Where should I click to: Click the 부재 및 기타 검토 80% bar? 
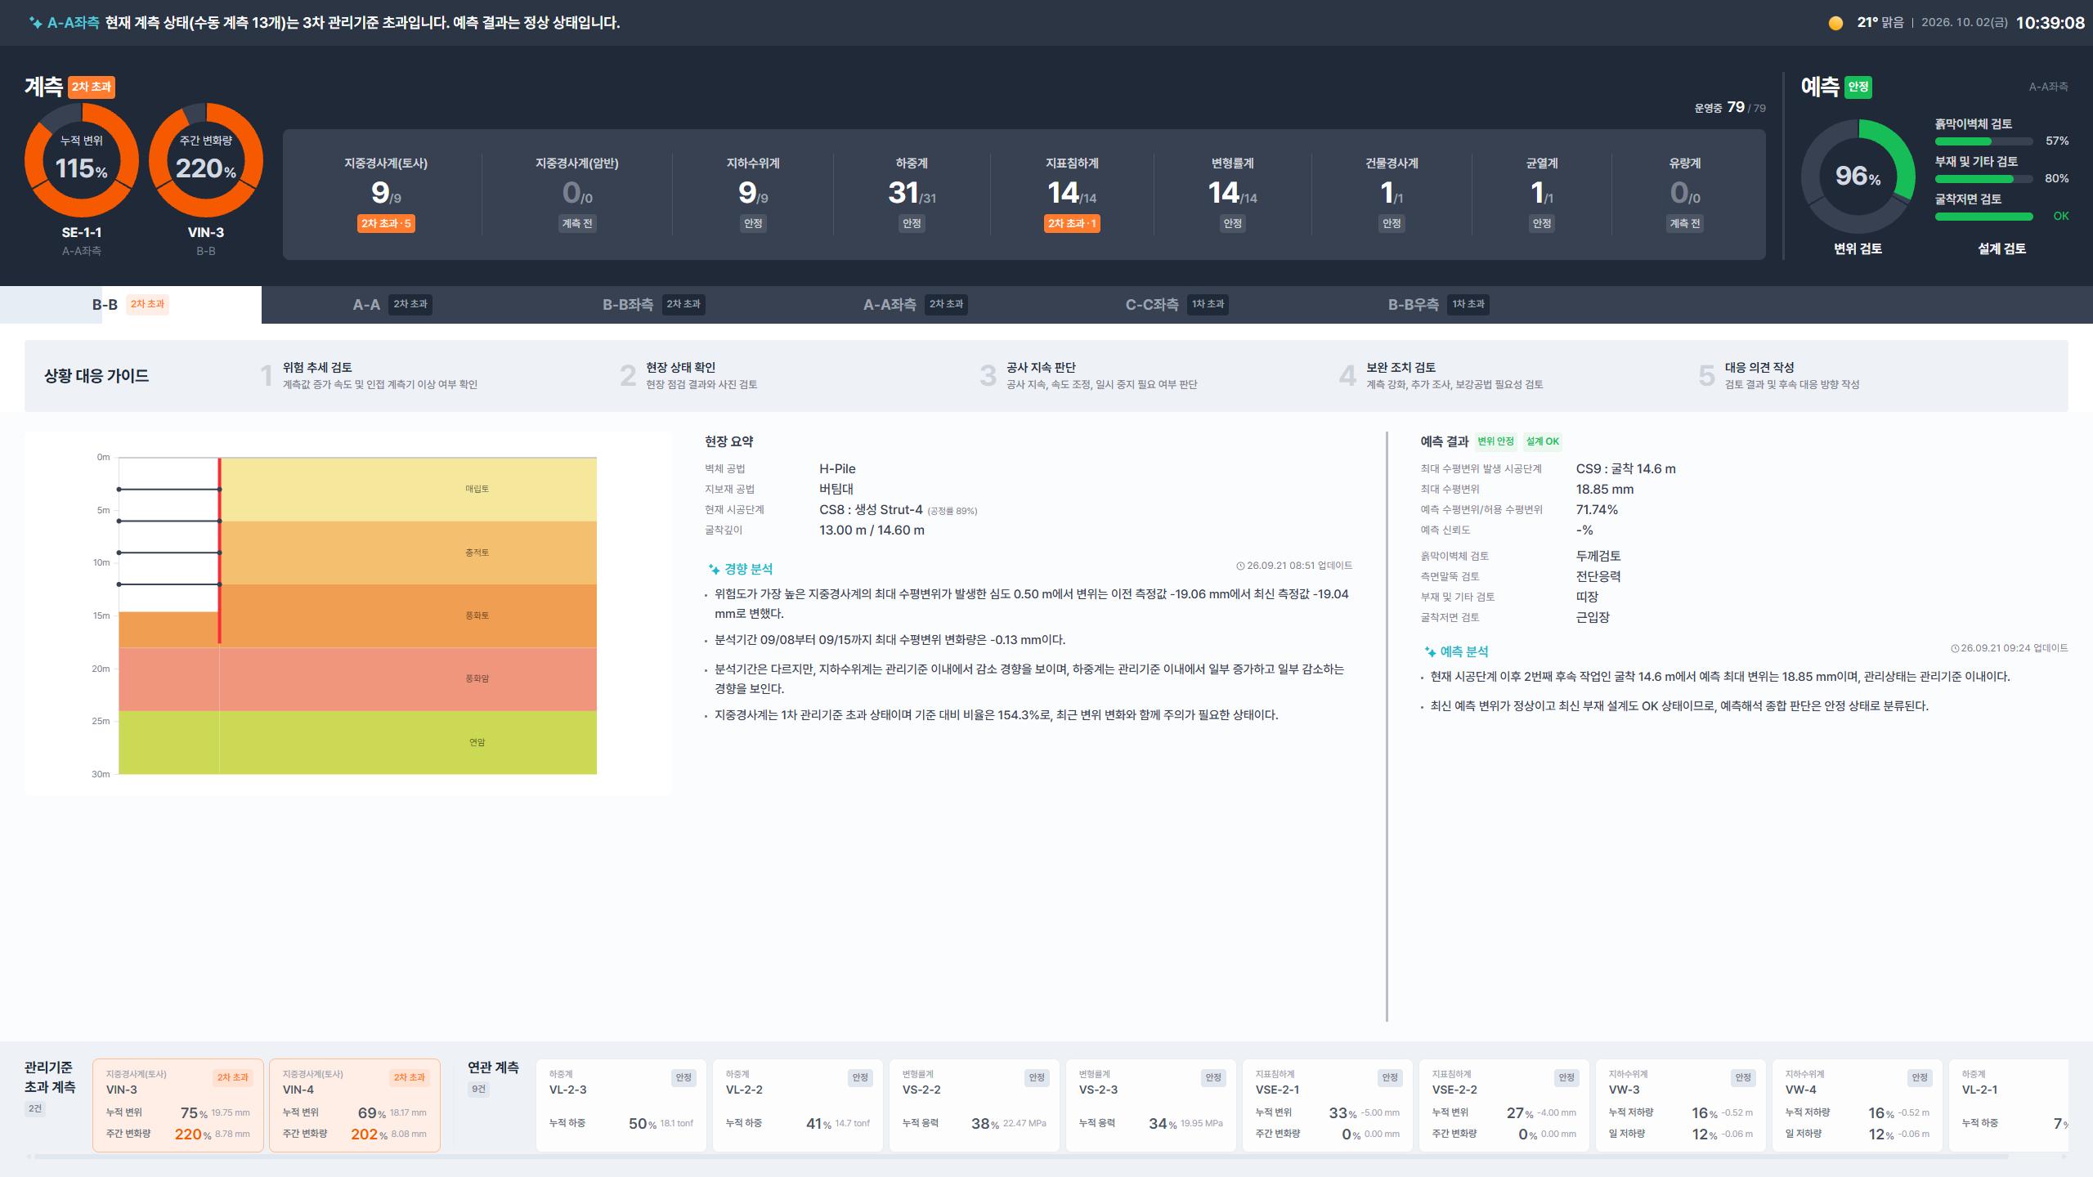[x=1983, y=179]
